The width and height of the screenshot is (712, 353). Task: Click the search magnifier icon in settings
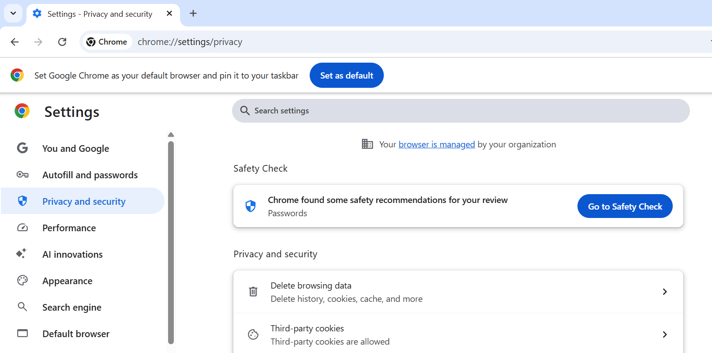click(x=245, y=111)
